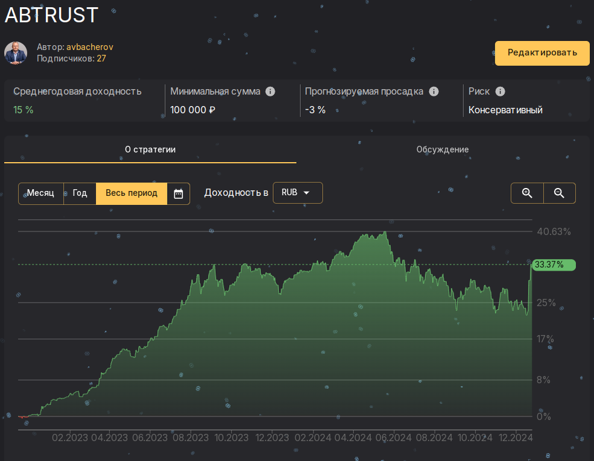Click the author's profile avatar photo
This screenshot has height=461, width=594.
[x=16, y=53]
